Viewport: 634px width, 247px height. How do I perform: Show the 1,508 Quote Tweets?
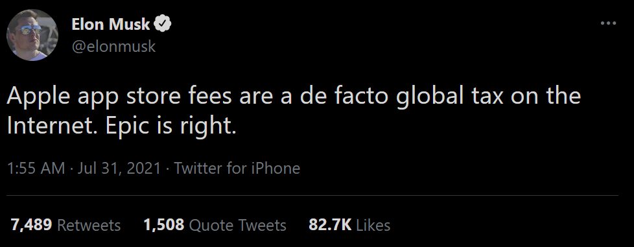(x=215, y=225)
